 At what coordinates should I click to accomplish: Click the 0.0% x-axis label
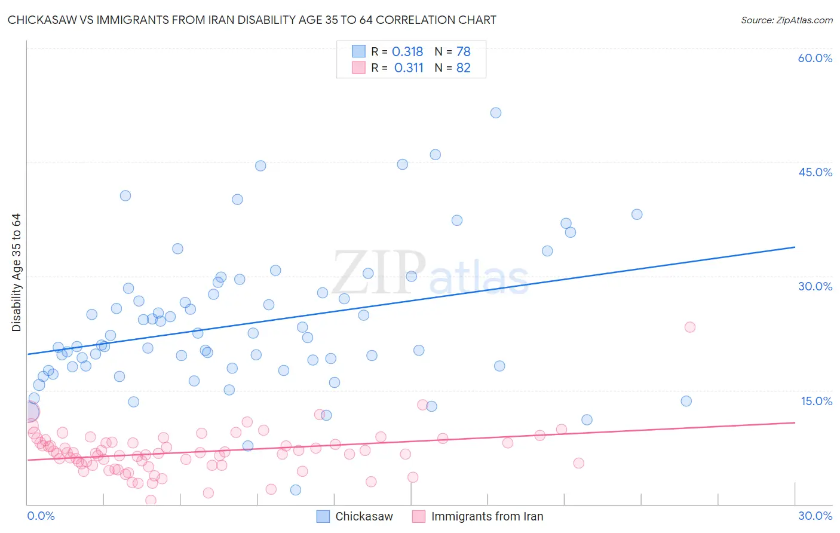click(x=41, y=516)
